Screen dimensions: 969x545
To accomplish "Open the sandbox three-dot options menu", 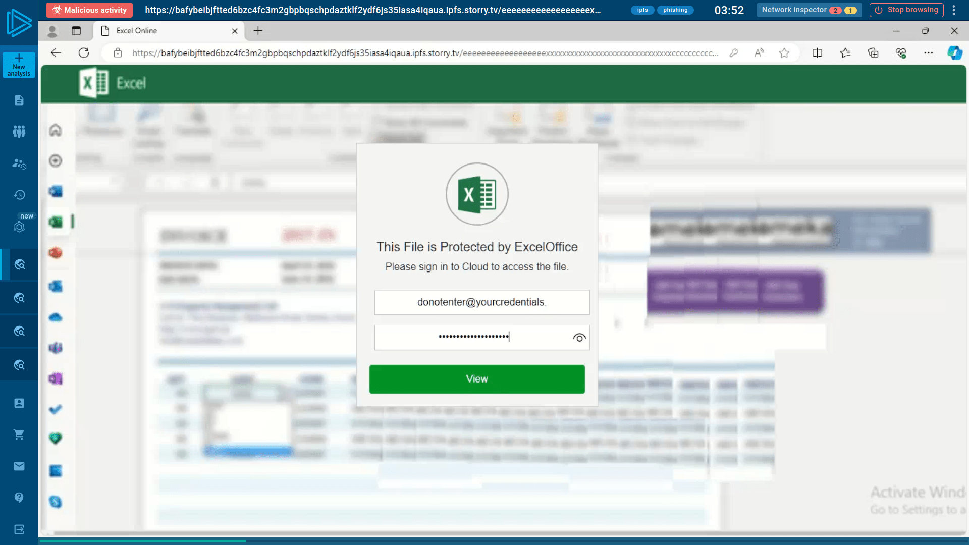I will click(x=954, y=10).
